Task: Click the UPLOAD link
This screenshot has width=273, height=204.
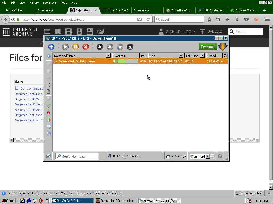Action: coord(215,31)
